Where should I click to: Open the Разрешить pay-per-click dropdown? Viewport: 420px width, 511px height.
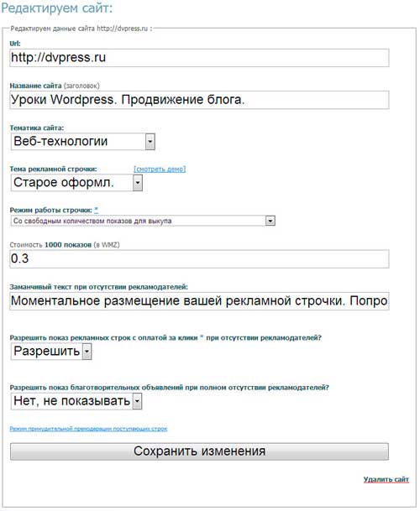51,352
